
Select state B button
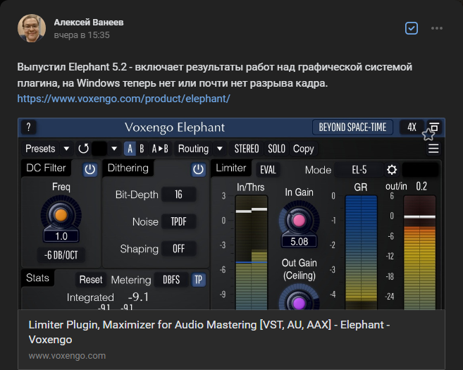[x=142, y=149]
